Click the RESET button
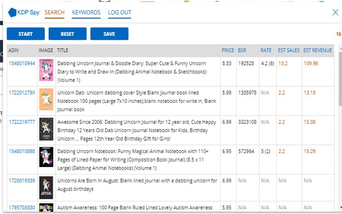This screenshot has height=214, width=342. click(67, 34)
